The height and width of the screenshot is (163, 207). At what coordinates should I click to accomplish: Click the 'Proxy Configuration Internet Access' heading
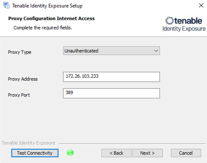[x=52, y=18]
